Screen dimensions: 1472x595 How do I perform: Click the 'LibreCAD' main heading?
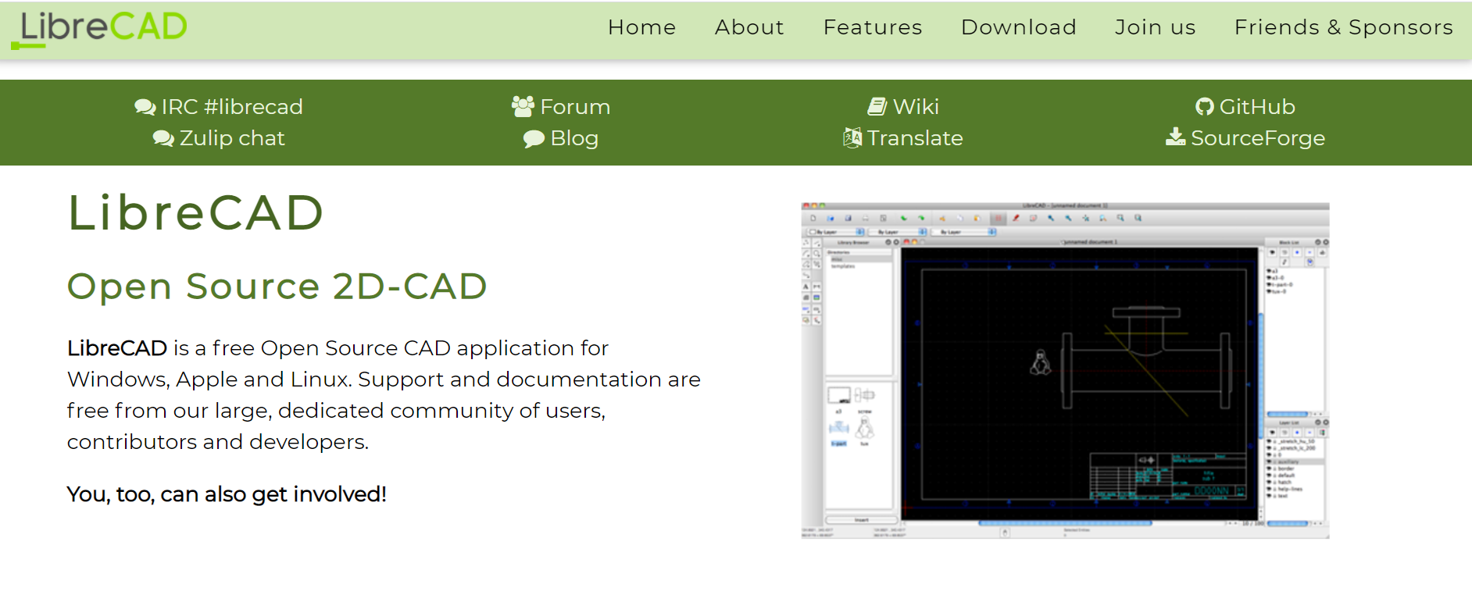pos(195,212)
